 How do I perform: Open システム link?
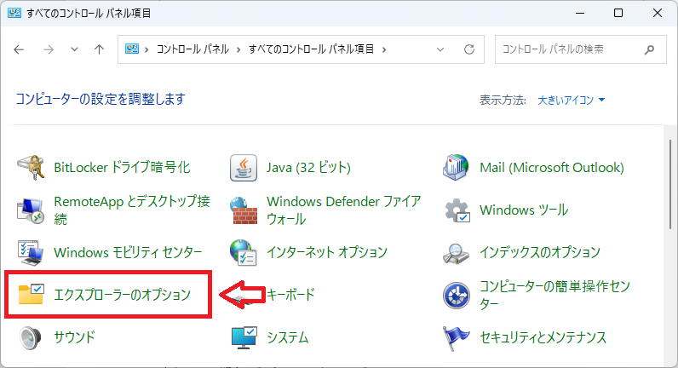click(288, 337)
